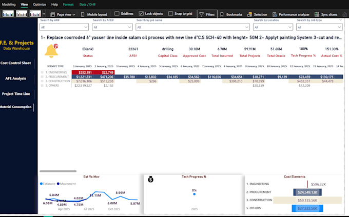The height and width of the screenshot is (217, 349).
Task: Open the Search by AFE# dropdown
Action: (x=112, y=27)
